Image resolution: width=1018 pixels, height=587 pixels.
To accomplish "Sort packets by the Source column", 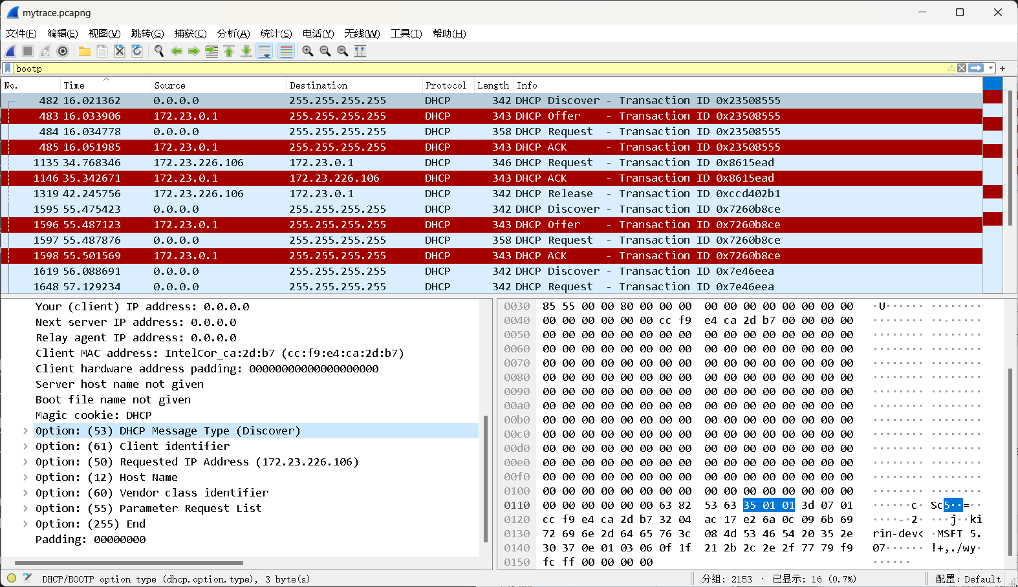I will point(219,85).
